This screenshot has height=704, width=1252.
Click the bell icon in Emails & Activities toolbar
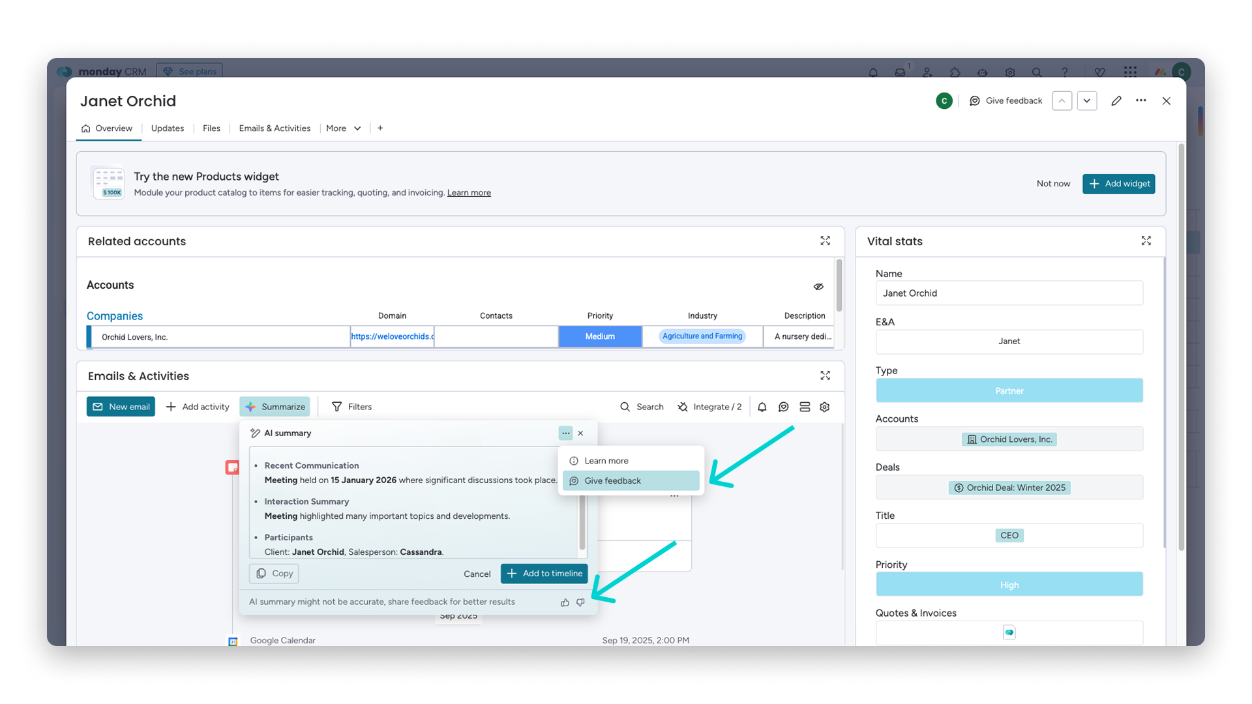point(762,407)
